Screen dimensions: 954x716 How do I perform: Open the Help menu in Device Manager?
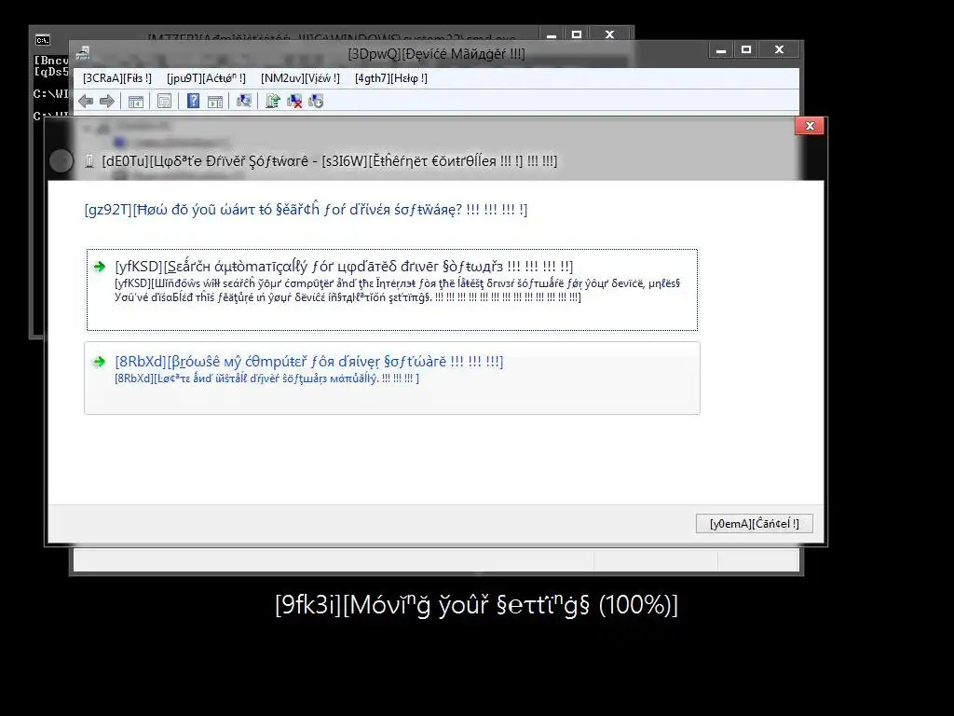(391, 78)
